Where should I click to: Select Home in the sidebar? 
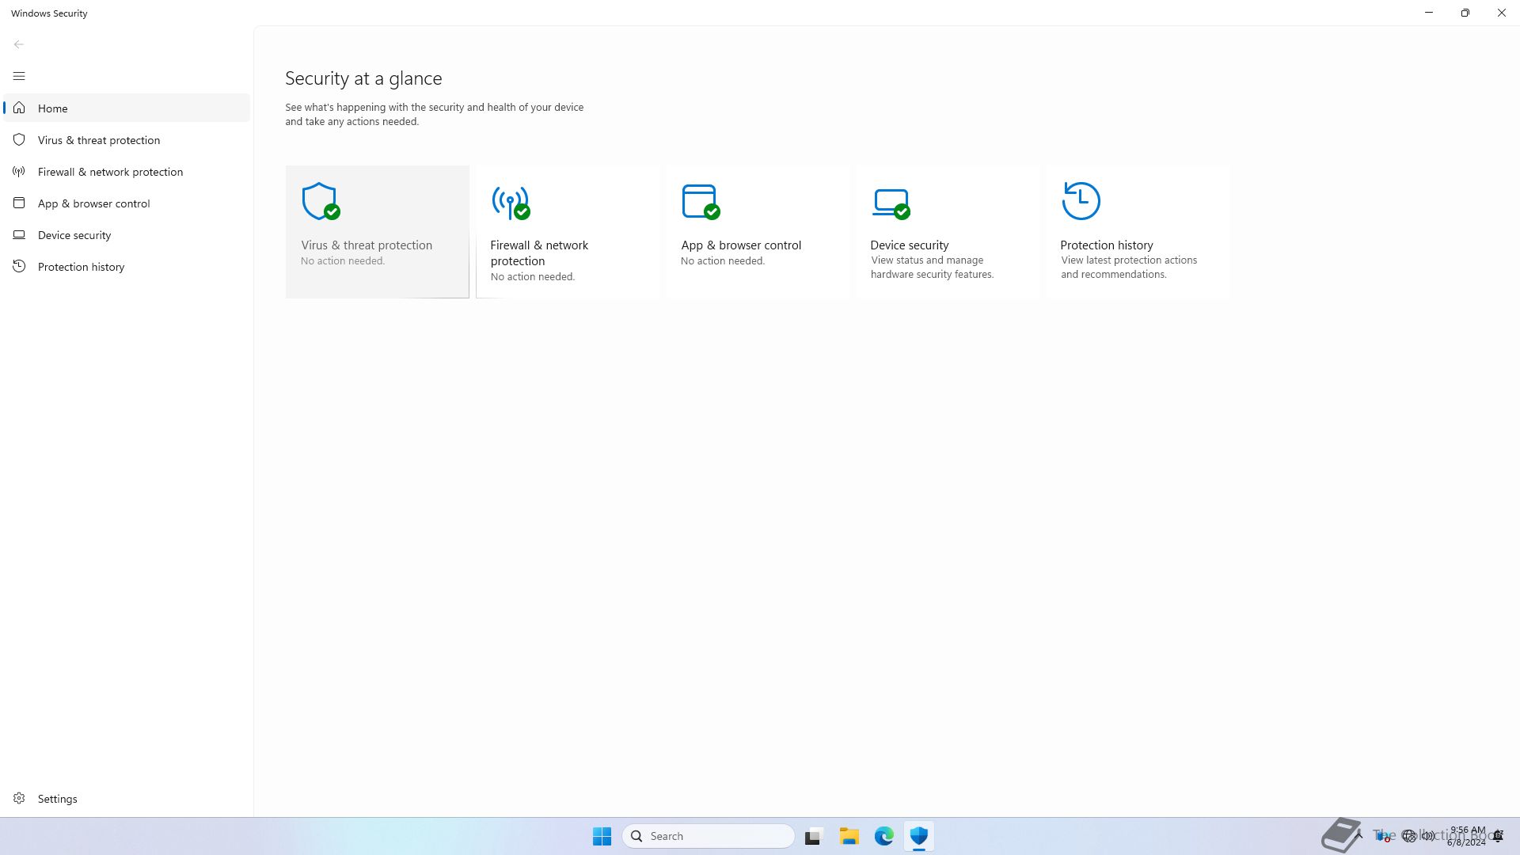pyautogui.click(x=52, y=108)
